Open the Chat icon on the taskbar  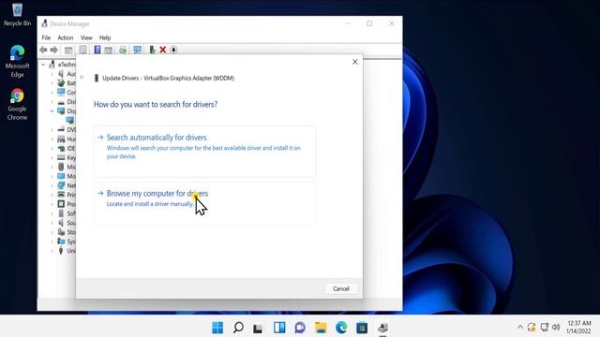tap(300, 328)
